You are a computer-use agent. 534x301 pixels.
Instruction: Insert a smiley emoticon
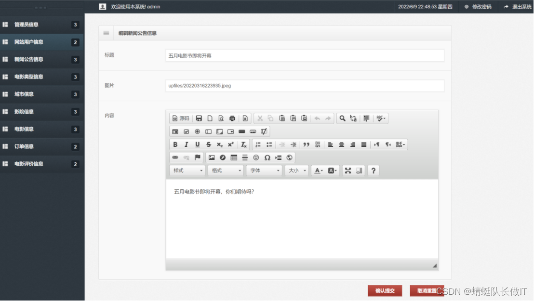point(256,157)
